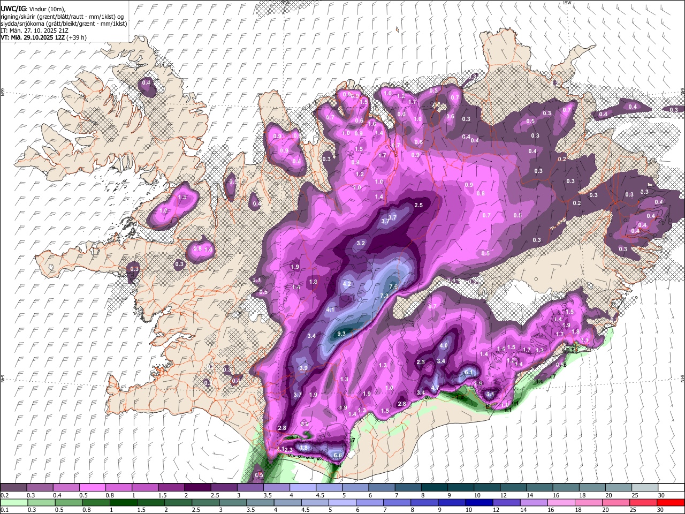
Task: Click the dark green swatch labeled 1, bottom legend
Action: point(122,502)
